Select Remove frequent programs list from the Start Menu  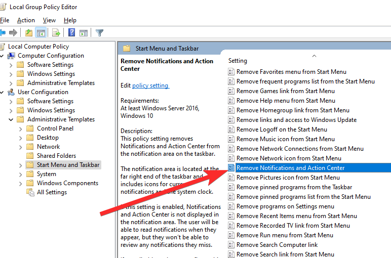305,81
